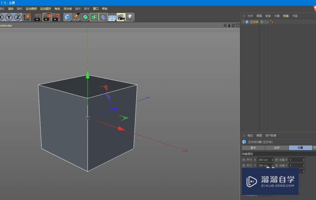Toggle 立方体 visibility dots
This screenshot has height=200, width=316.
coord(265,22)
